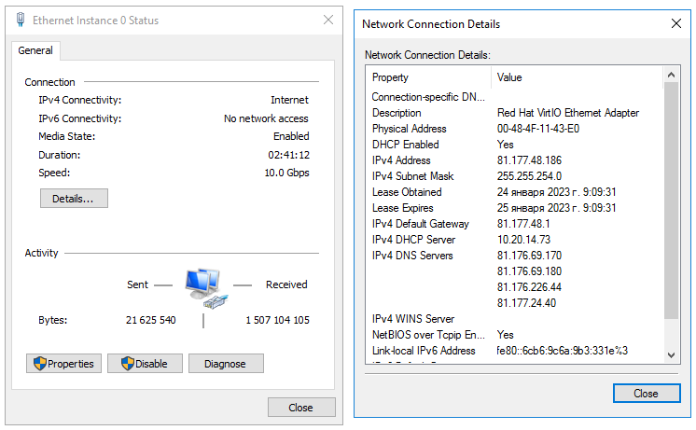Select the General tab

pos(35,51)
